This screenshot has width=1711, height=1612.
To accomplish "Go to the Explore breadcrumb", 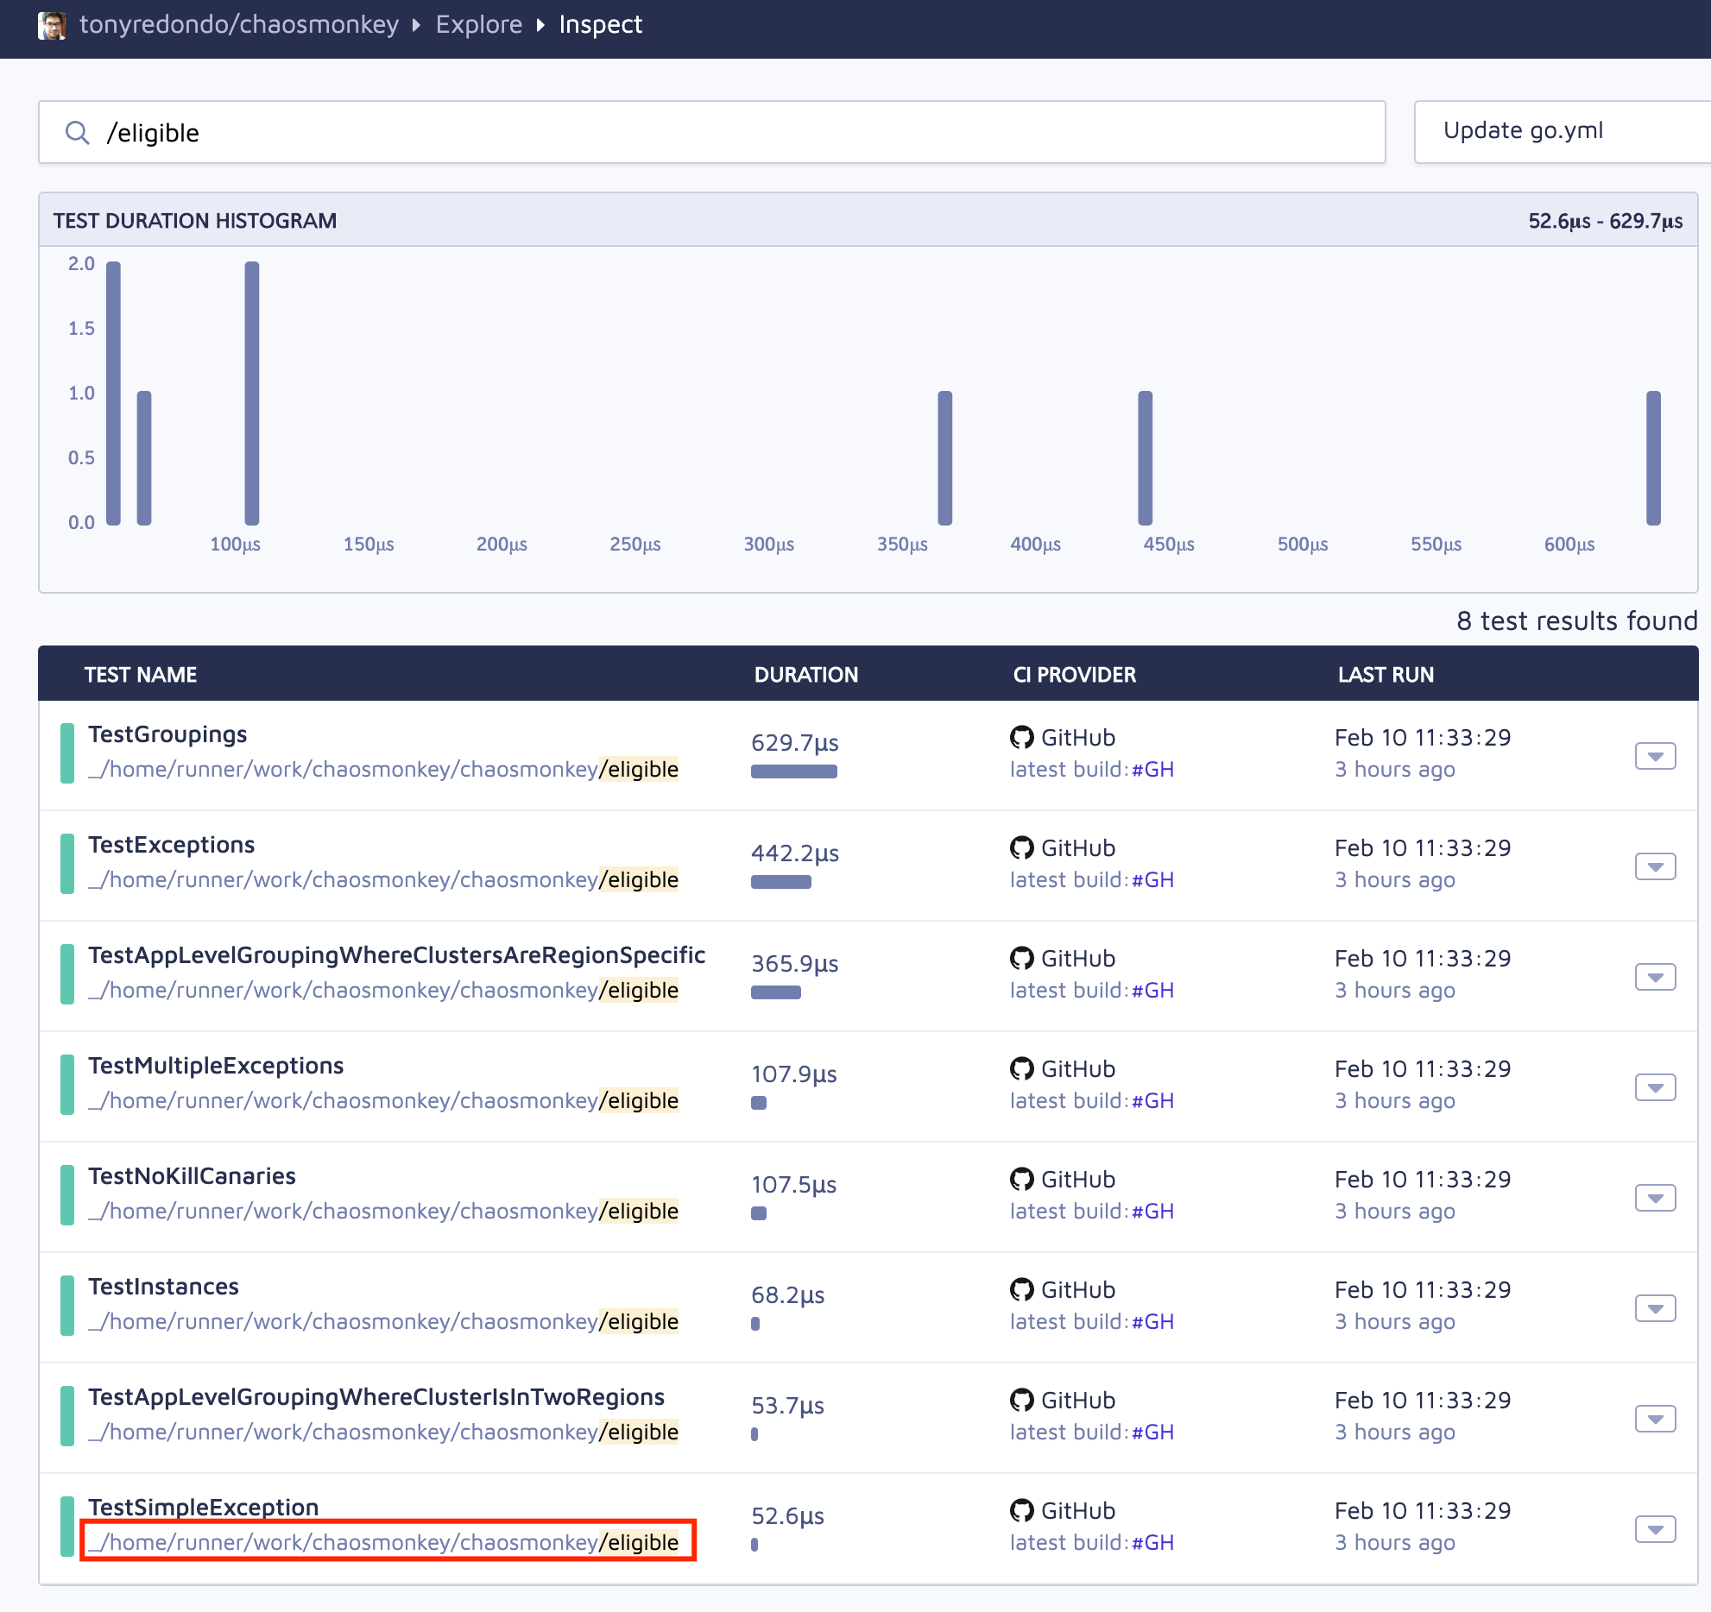I will pyautogui.click(x=478, y=25).
